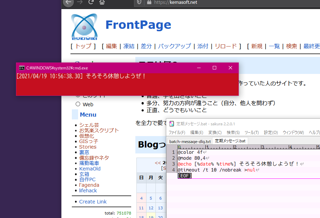Open the 設定(O) menu in sakura

tap(271, 133)
